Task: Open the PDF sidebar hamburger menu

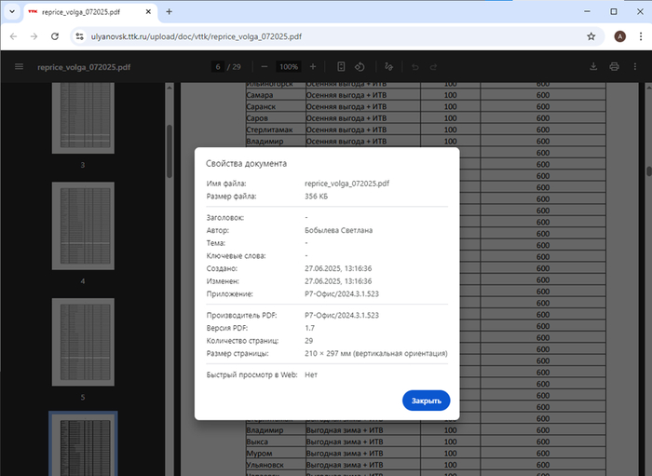Action: (x=19, y=67)
